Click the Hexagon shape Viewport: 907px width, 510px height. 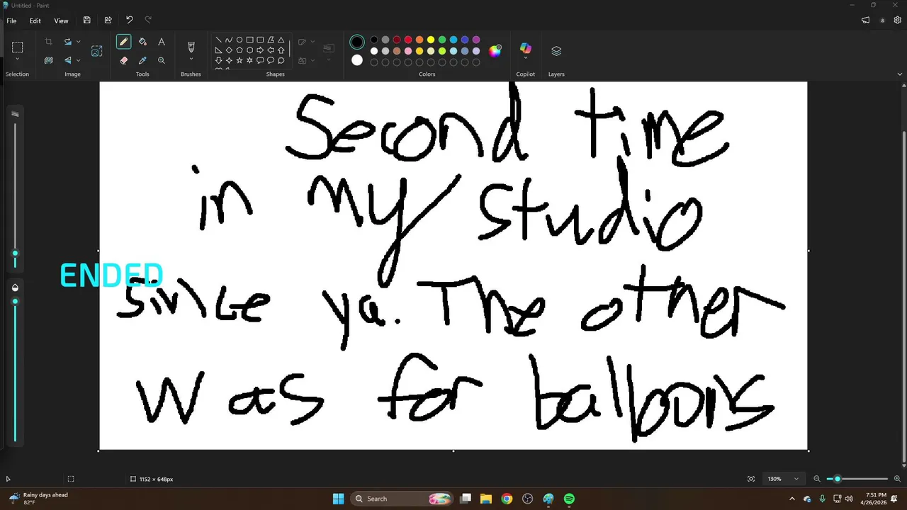249,50
